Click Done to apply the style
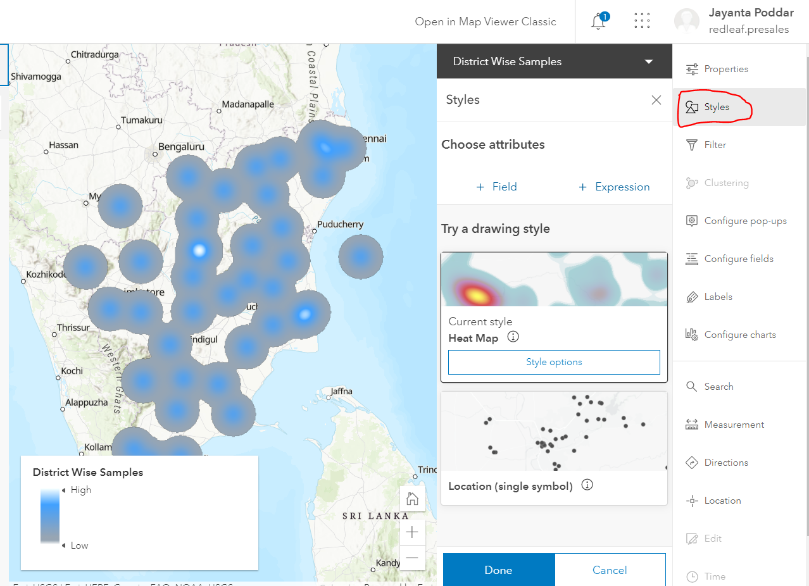809x586 pixels. pyautogui.click(x=498, y=570)
